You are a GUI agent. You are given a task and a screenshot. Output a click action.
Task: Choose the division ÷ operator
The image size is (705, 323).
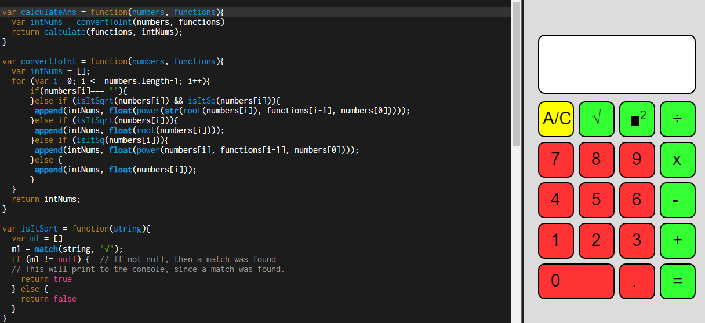(678, 119)
